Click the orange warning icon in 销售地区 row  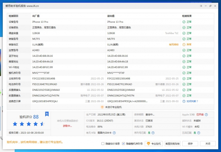pyautogui.click(x=184, y=44)
